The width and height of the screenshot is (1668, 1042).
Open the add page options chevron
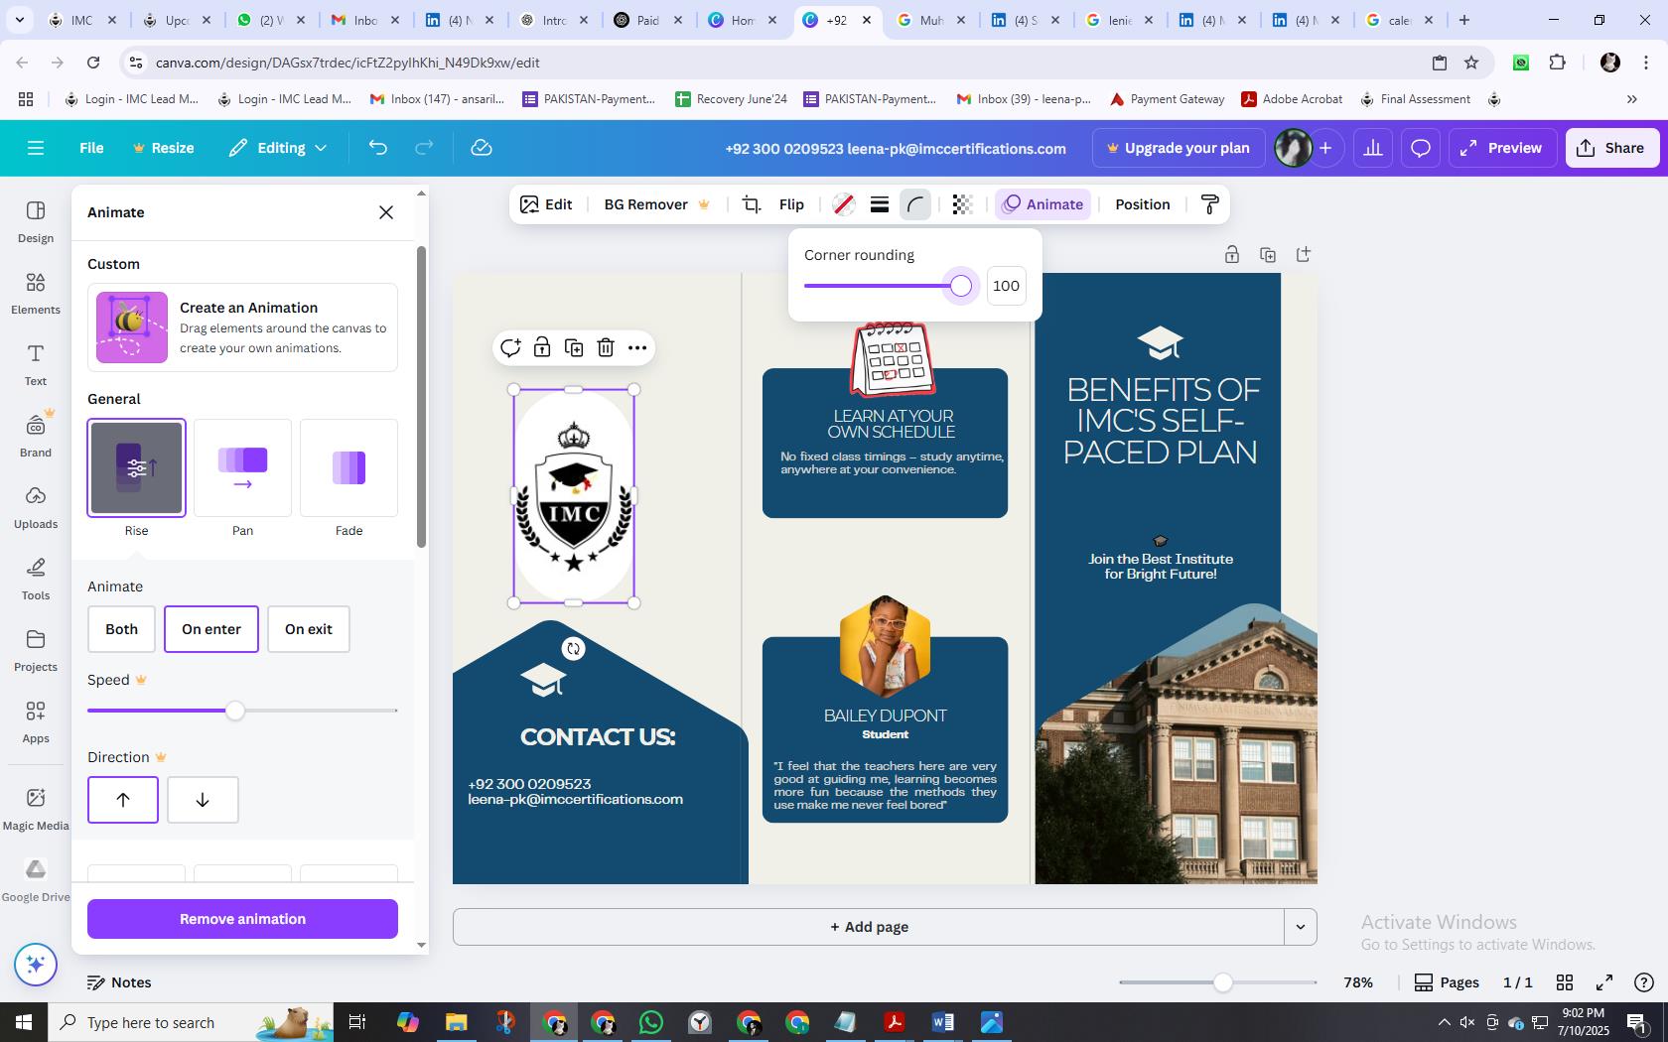(1300, 927)
